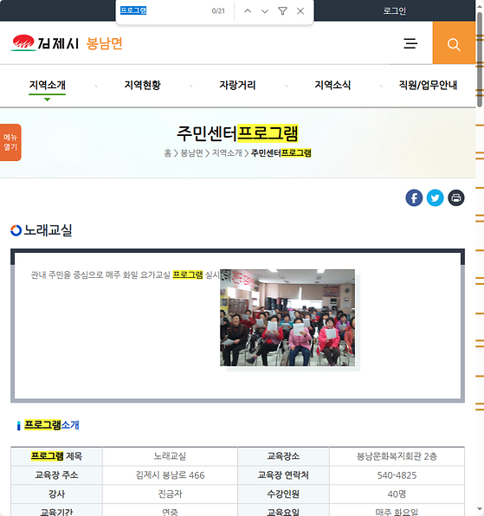Select the 지역소개 menu tab
484x516 pixels.
(x=47, y=85)
